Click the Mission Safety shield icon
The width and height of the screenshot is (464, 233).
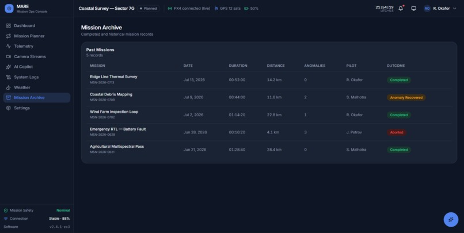6,211
